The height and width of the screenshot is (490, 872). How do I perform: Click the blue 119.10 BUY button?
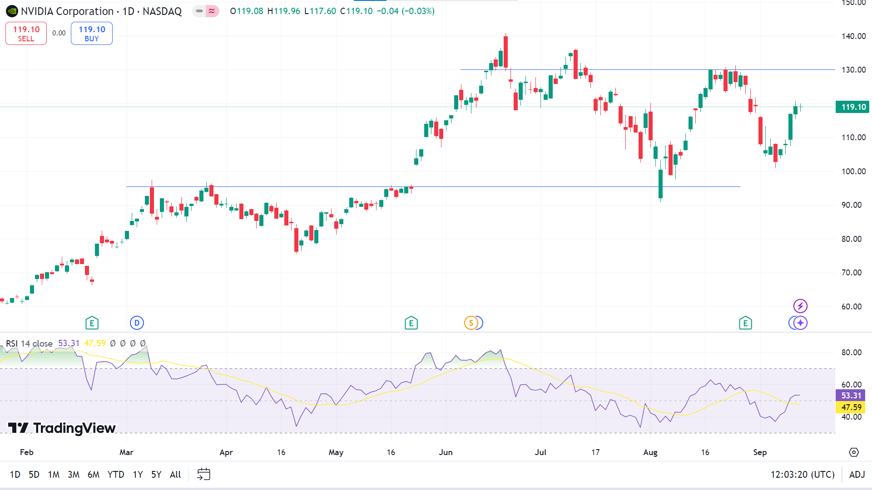click(92, 34)
